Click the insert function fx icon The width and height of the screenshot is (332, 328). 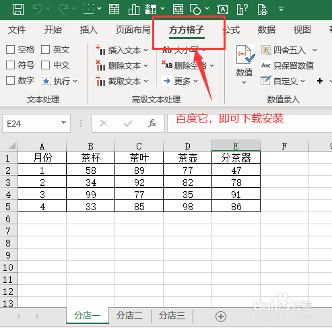click(x=152, y=123)
